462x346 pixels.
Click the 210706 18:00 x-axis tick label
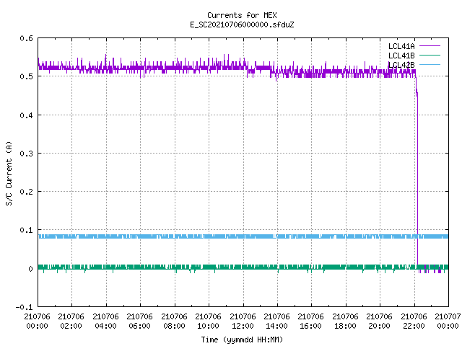345,321
